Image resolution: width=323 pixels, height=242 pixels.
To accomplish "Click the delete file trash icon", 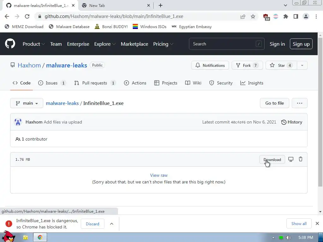I will 301,159.
